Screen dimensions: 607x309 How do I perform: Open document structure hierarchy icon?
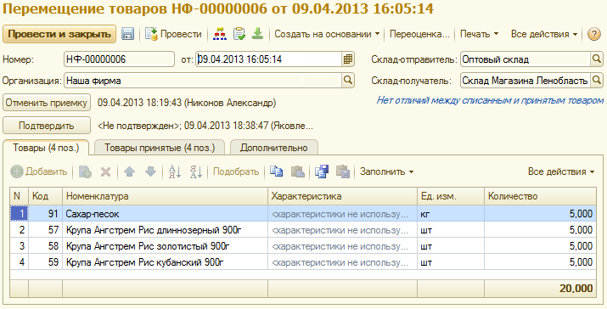click(220, 34)
